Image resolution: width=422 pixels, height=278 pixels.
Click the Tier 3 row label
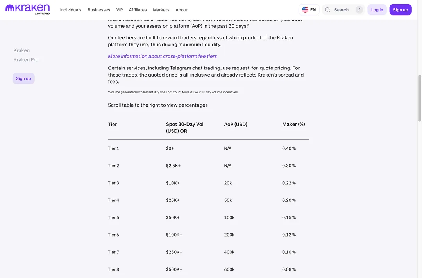pos(113,183)
